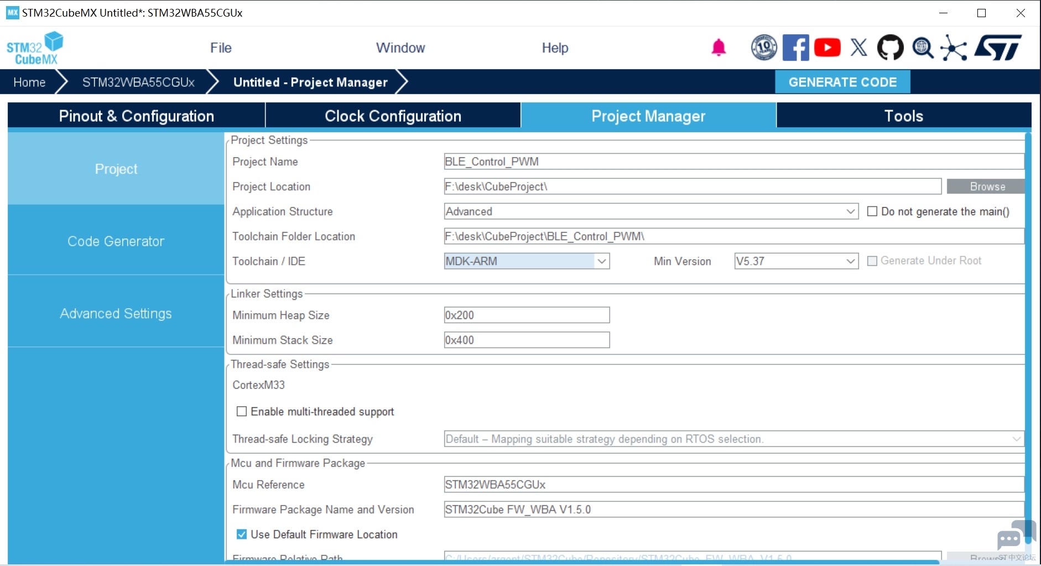1041x566 pixels.
Task: Open the Toolchain / IDE dropdown
Action: (x=527, y=261)
